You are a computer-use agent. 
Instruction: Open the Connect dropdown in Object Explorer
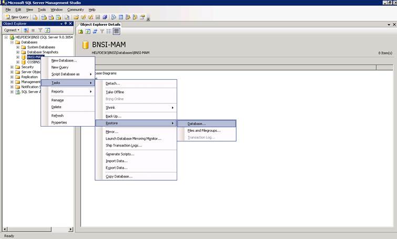point(12,30)
